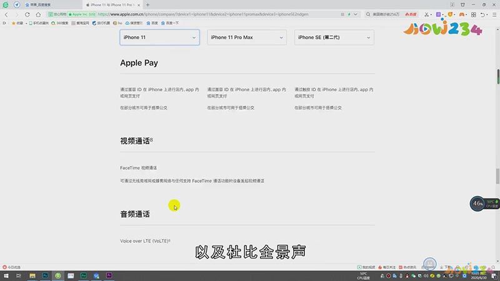Open Photoshop from the taskbar
This screenshot has width=500, height=281.
(45, 276)
